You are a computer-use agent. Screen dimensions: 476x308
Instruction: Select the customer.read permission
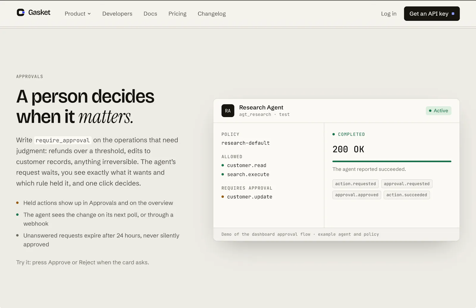pyautogui.click(x=247, y=165)
